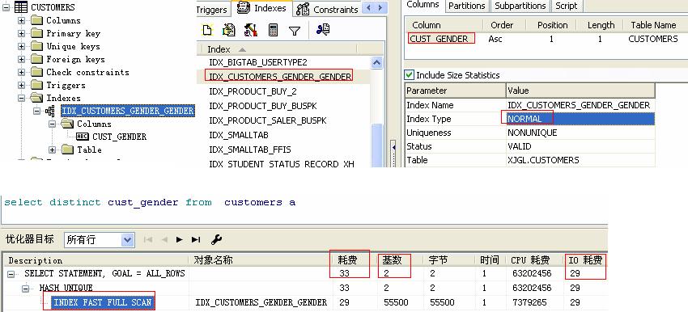Click the wrench preferences icon in plan toolbar

coord(216,239)
